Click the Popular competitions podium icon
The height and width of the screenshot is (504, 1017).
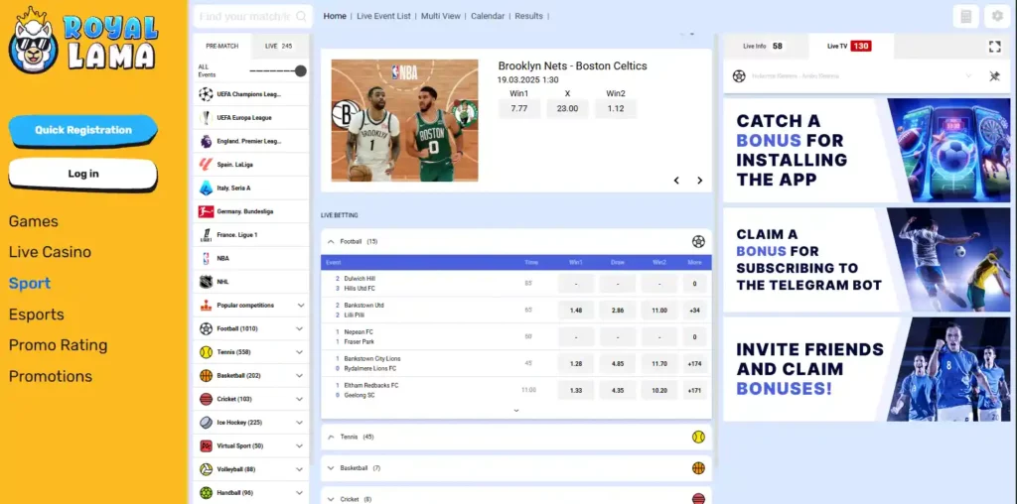click(206, 306)
